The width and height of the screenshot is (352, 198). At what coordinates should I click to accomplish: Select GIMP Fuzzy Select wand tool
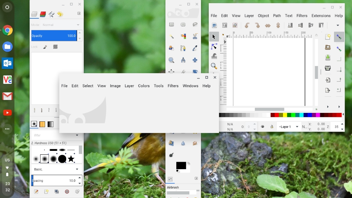pyautogui.click(x=171, y=36)
